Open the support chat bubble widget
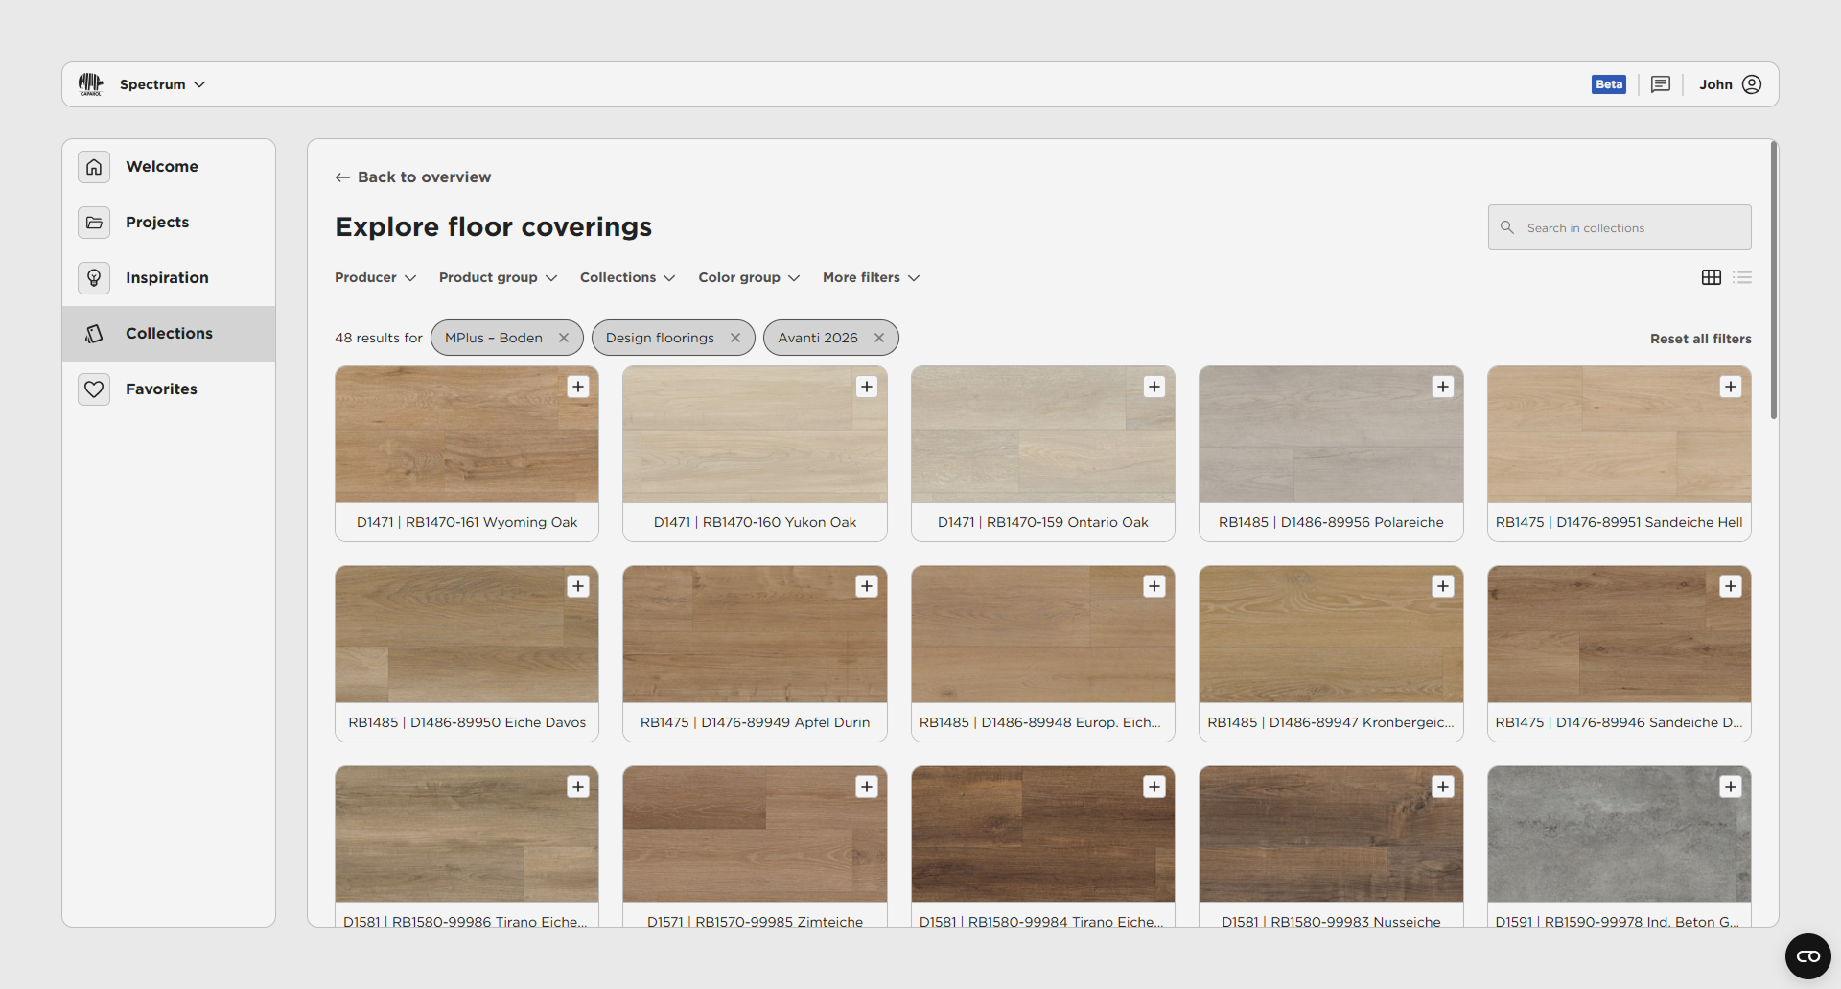 1807,955
